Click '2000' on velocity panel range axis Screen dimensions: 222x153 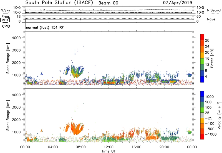(x=16, y=120)
